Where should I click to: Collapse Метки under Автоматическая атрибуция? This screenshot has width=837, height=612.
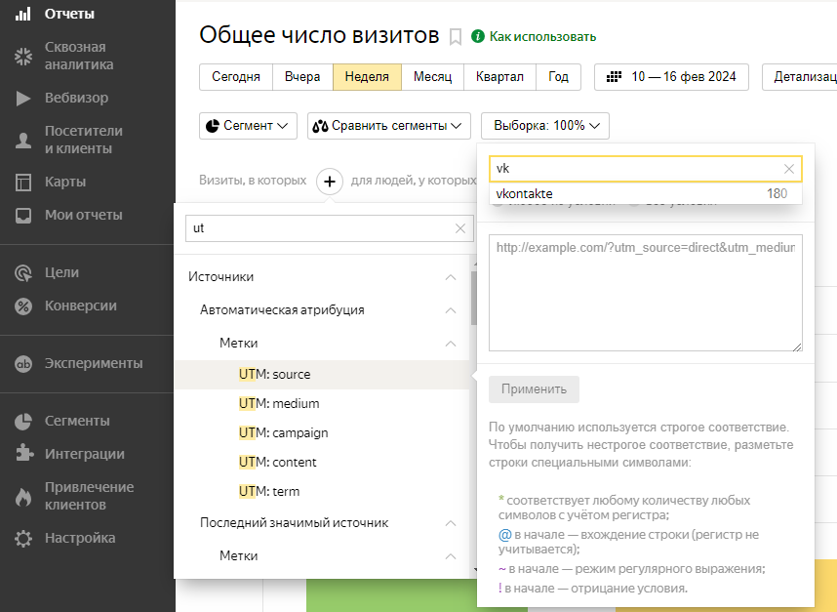(451, 344)
